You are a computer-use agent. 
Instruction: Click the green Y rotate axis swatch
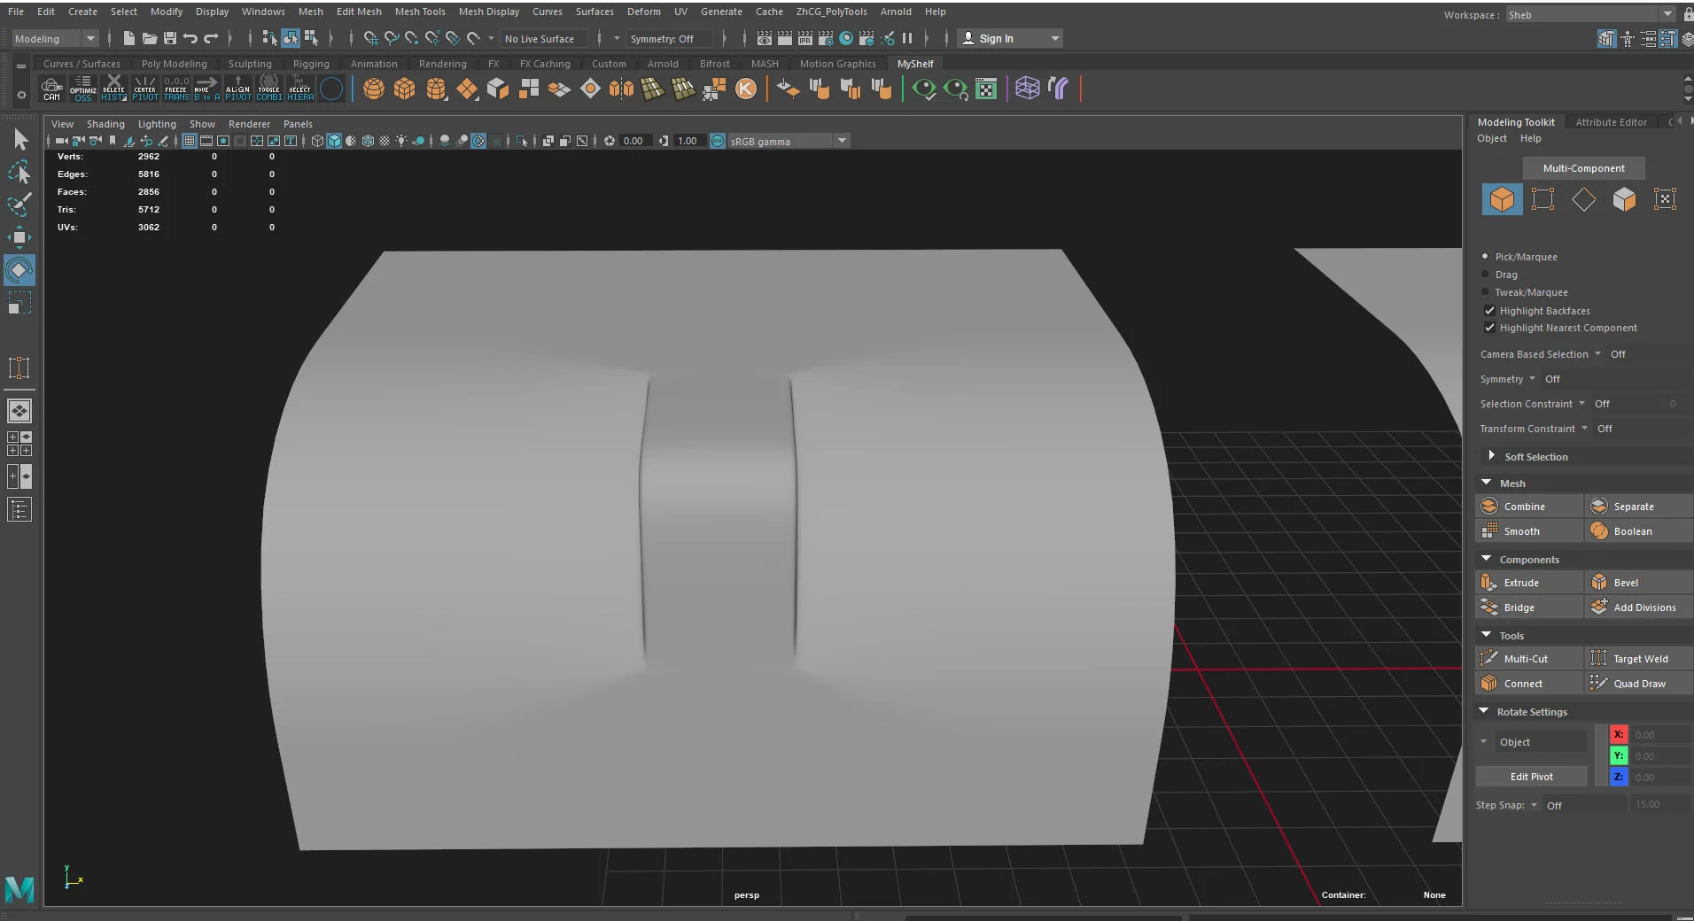click(x=1618, y=755)
